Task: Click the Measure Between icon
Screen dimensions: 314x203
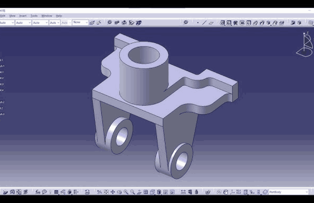Action: [x=183, y=192]
